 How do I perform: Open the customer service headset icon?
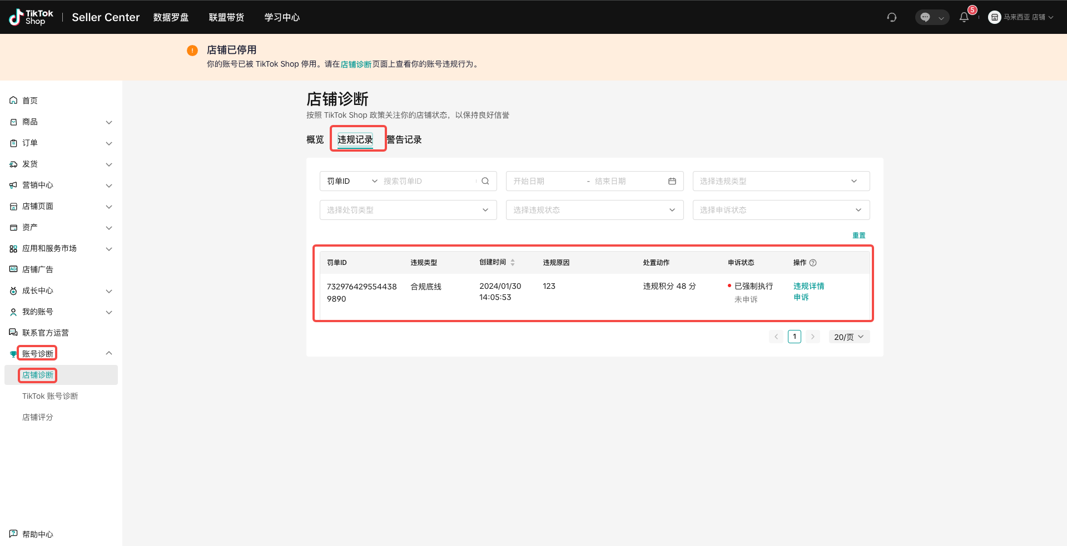892,17
